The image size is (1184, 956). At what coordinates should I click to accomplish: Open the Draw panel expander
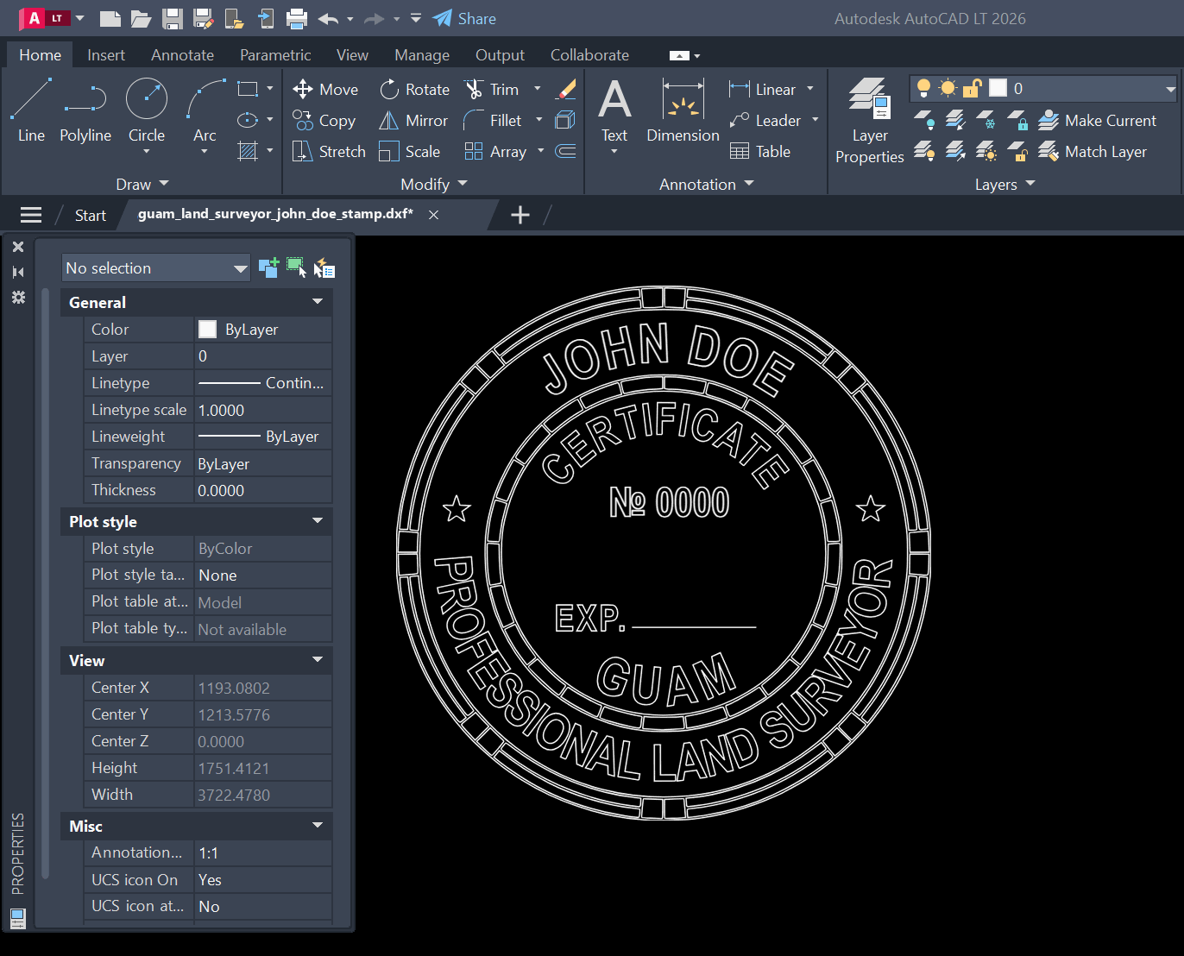pos(142,184)
